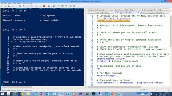
Task: Open the View menu
Action: [10, 3]
